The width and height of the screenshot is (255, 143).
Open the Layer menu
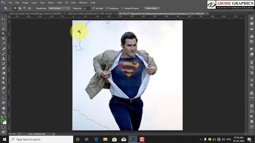(34, 3)
